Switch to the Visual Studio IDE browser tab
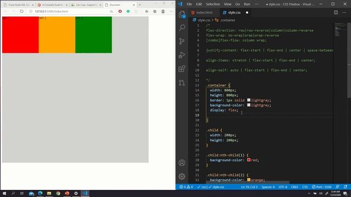 [x=19, y=5]
